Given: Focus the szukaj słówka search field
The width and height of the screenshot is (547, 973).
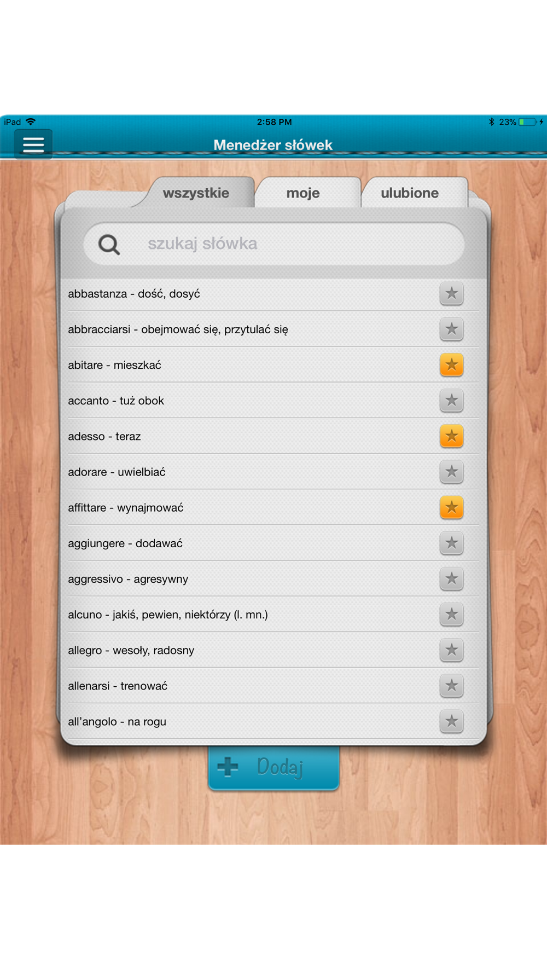Looking at the screenshot, I should point(274,244).
